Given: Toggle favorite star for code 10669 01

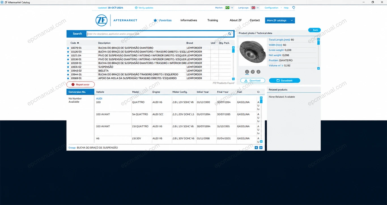Looking at the screenshot, I should click(x=68, y=78).
